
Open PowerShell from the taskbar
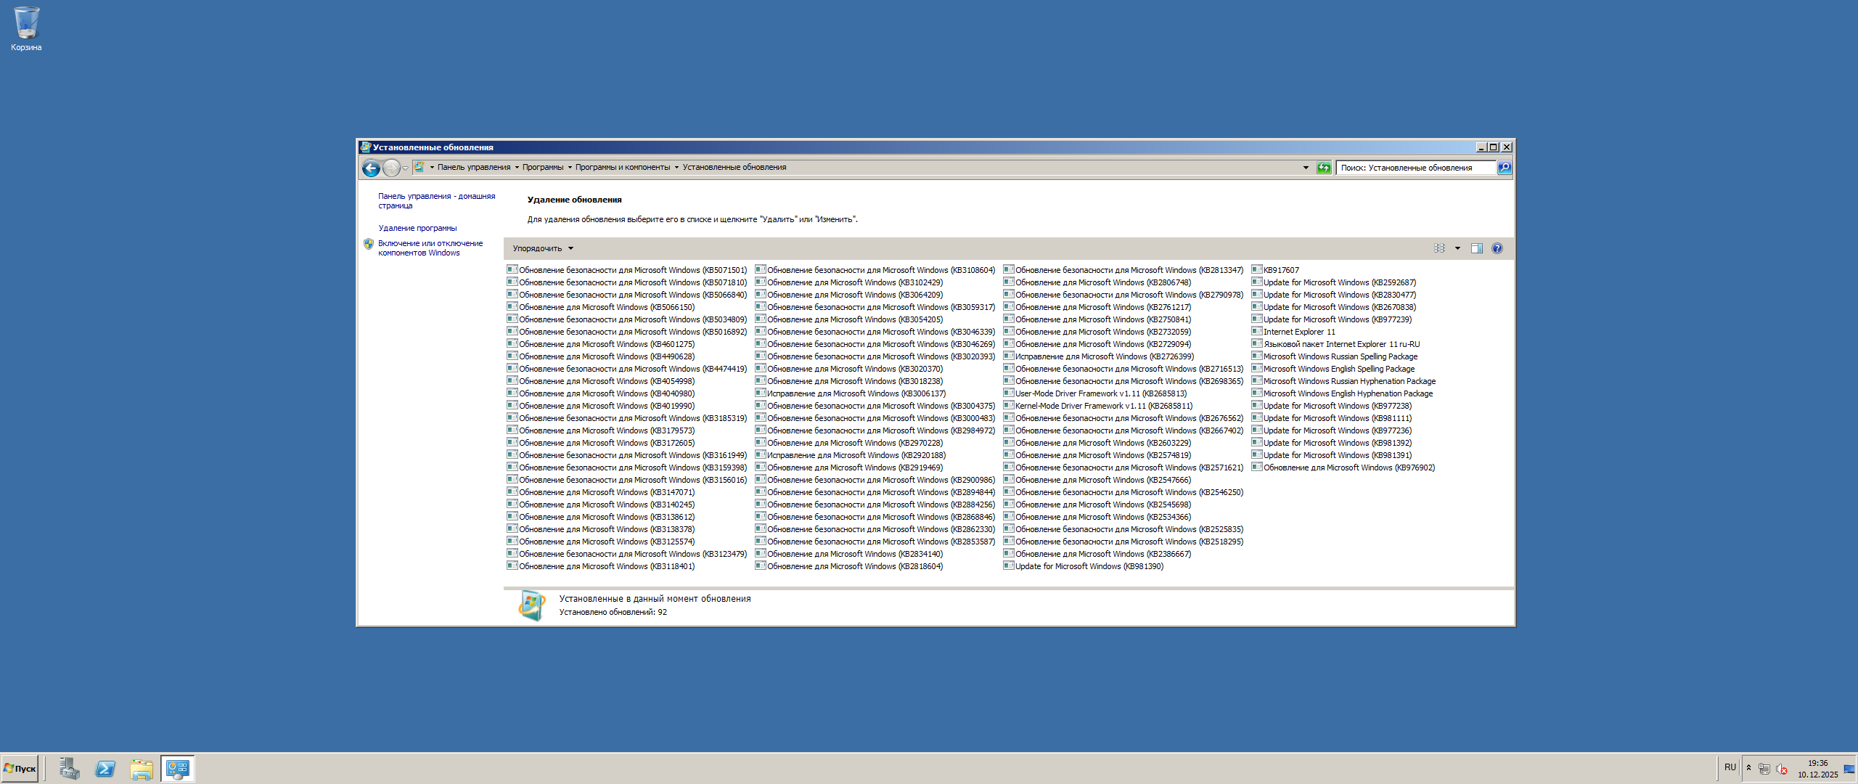[105, 769]
